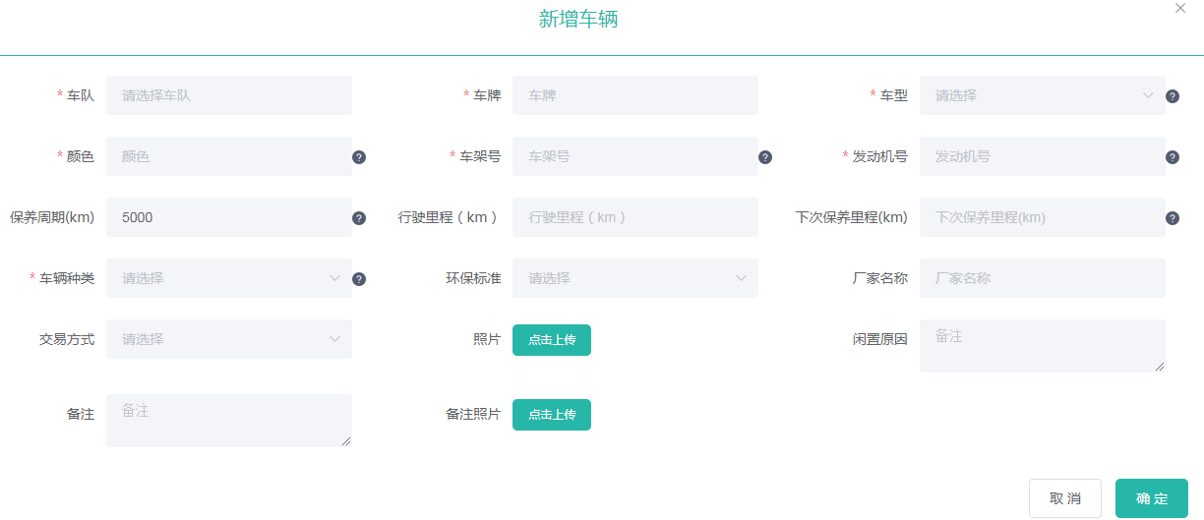Click the 厂家名称 input field

[1042, 278]
